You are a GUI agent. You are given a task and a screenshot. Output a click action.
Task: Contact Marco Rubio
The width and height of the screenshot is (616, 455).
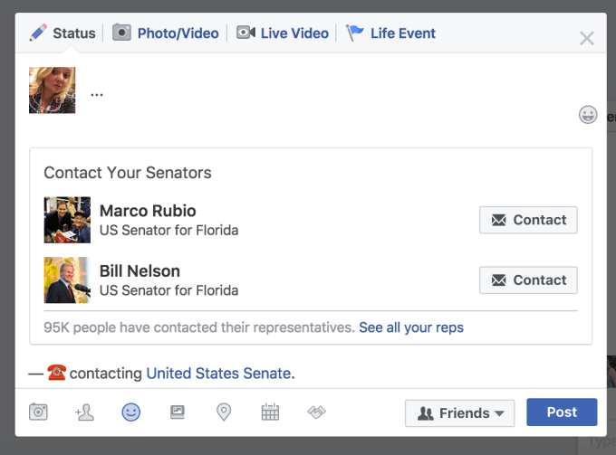528,220
